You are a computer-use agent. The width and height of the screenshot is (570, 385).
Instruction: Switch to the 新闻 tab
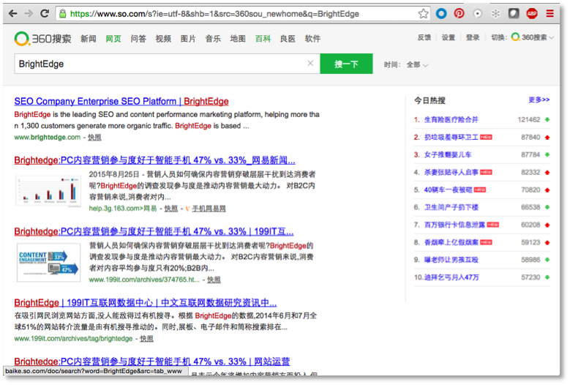(89, 39)
